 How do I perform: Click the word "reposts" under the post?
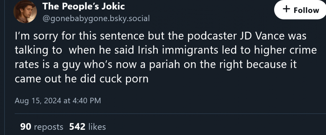point(49,126)
